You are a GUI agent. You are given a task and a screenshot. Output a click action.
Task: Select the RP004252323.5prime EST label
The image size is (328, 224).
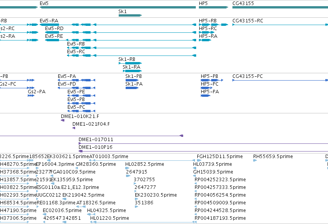click(220, 180)
